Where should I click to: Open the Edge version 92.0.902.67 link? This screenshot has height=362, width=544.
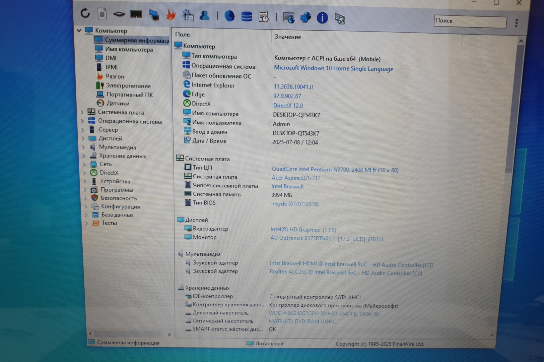click(x=287, y=96)
